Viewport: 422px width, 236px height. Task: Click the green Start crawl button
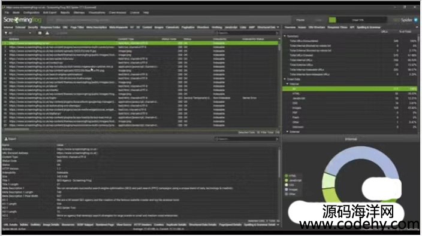tap(332, 20)
